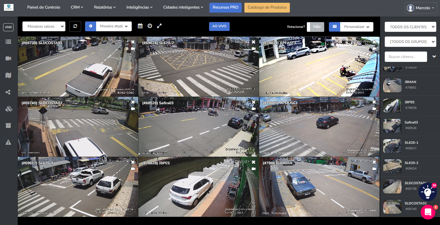Open the Personalizar layout dropdown
The height and width of the screenshot is (225, 440).
356,27
